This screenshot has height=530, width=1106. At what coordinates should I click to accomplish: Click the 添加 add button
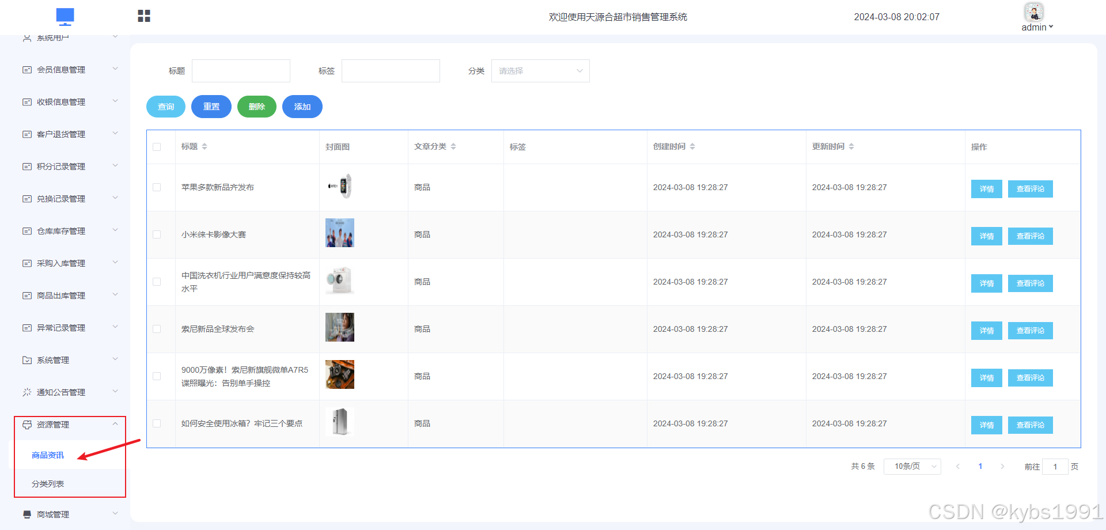tap(302, 107)
